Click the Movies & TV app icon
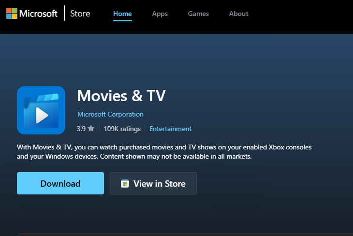 point(41,110)
